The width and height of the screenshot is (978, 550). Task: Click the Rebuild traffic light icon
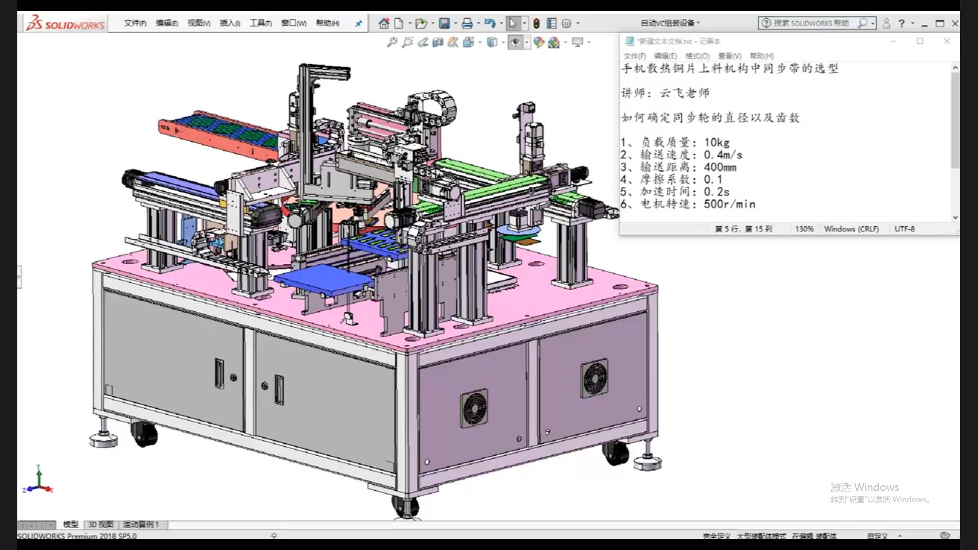click(536, 23)
